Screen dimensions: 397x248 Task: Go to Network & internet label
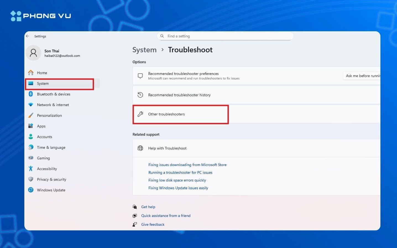[x=53, y=105]
